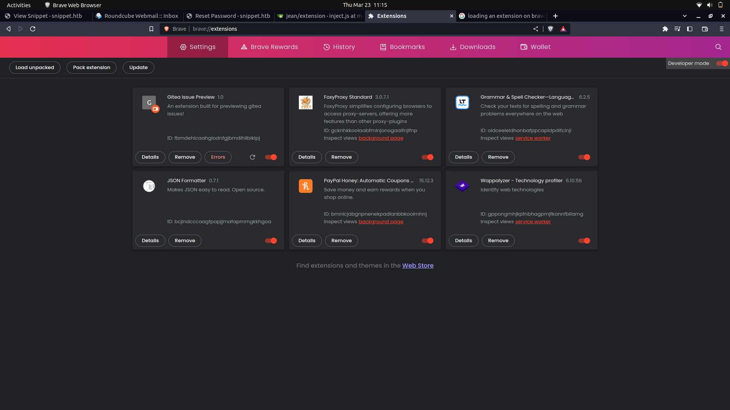Viewport: 730px width, 410px height.
Task: Open the Web Store link
Action: pos(418,265)
